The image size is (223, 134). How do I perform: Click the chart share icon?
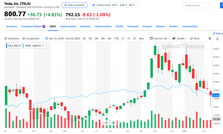coord(217,39)
